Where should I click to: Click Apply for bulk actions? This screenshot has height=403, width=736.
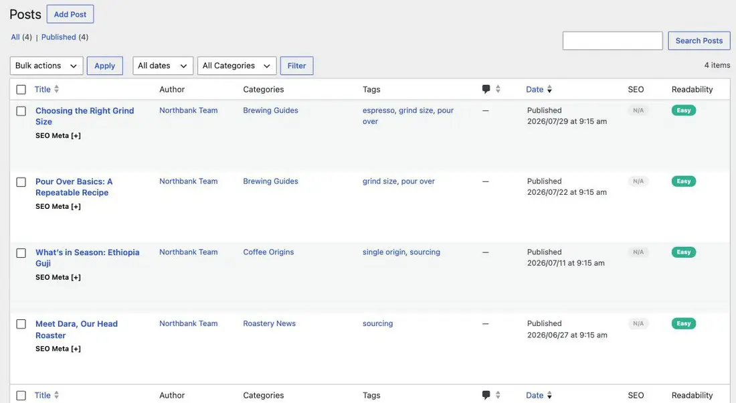tap(104, 66)
